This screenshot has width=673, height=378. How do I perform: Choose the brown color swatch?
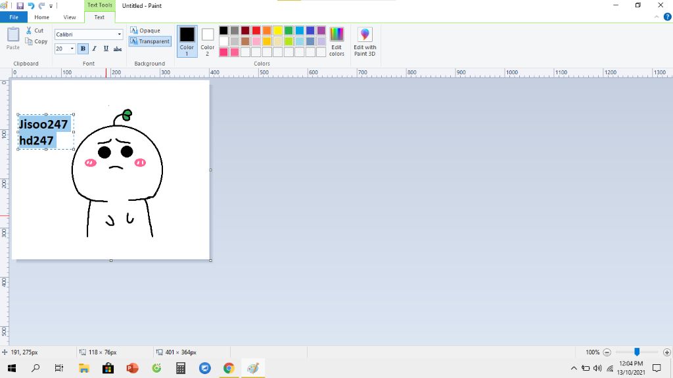pos(245,41)
